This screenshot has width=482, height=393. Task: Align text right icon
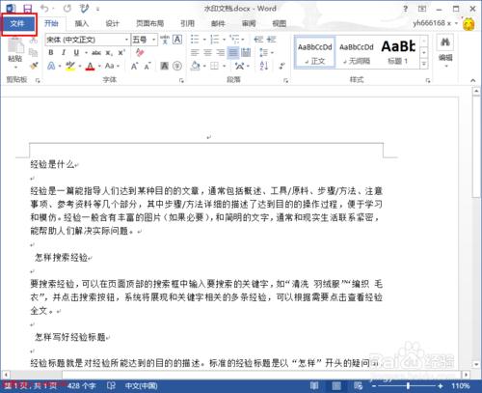(220, 53)
